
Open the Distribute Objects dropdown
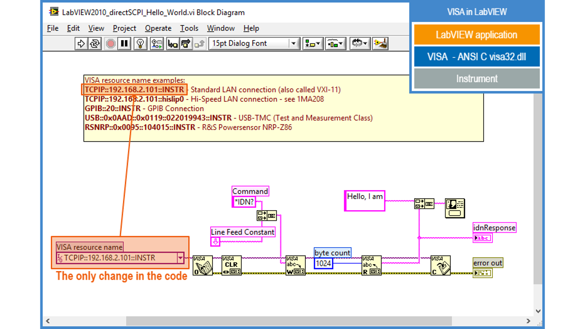[336, 43]
